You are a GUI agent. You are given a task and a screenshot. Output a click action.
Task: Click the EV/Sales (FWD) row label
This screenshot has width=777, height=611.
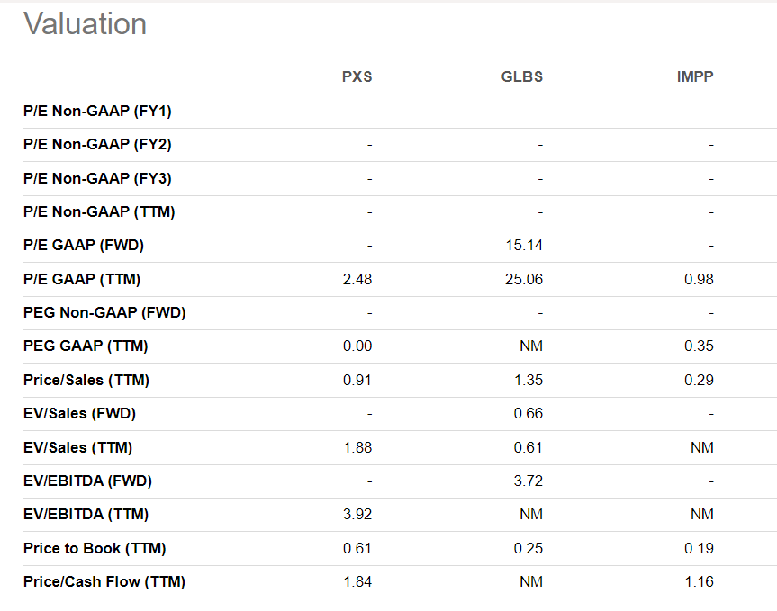pyautogui.click(x=80, y=414)
